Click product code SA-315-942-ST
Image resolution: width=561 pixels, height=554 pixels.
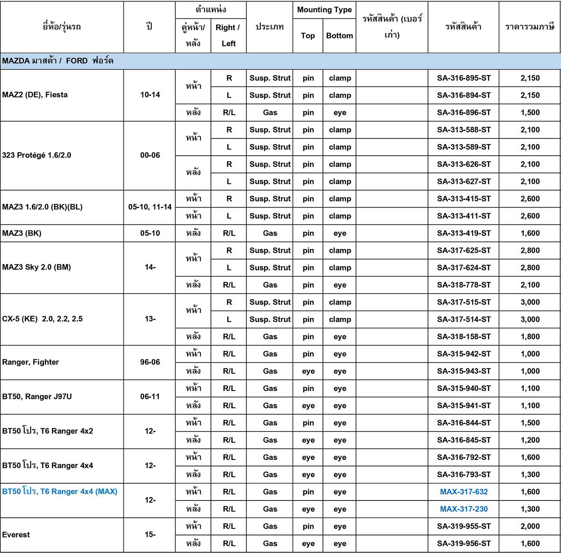463,354
